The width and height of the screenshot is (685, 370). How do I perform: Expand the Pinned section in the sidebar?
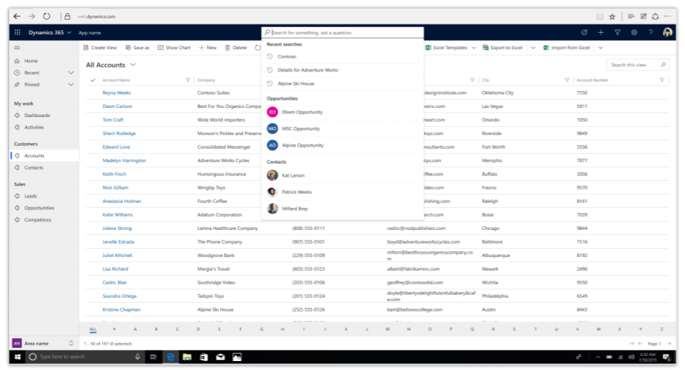(70, 84)
